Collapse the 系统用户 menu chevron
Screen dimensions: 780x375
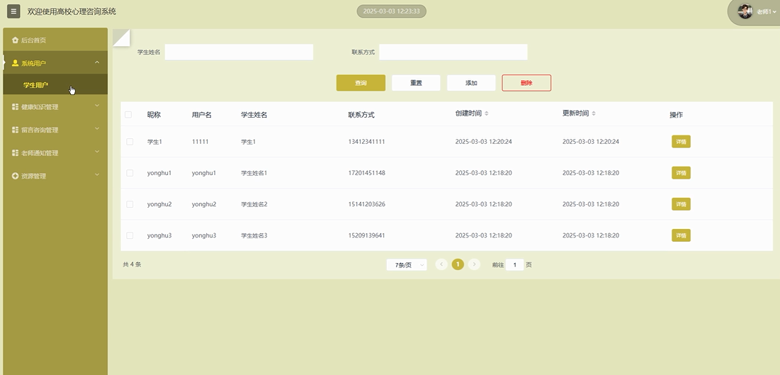[97, 63]
